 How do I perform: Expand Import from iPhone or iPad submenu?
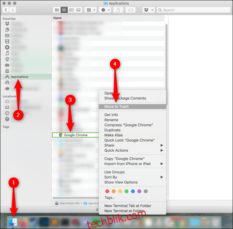(132, 164)
